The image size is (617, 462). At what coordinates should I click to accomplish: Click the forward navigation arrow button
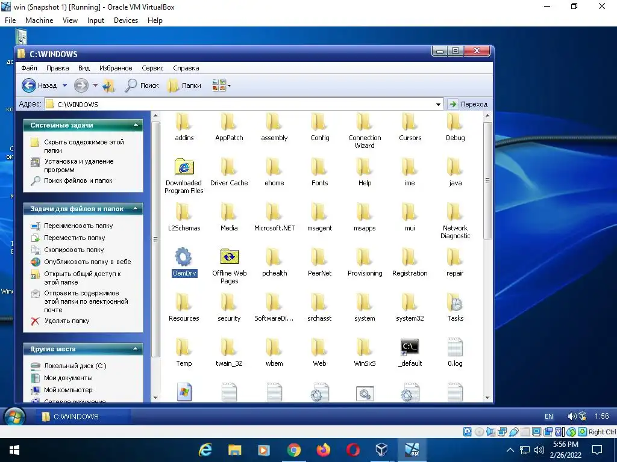point(81,85)
